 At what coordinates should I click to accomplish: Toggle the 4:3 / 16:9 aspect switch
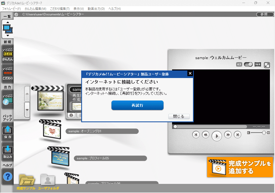point(248,64)
